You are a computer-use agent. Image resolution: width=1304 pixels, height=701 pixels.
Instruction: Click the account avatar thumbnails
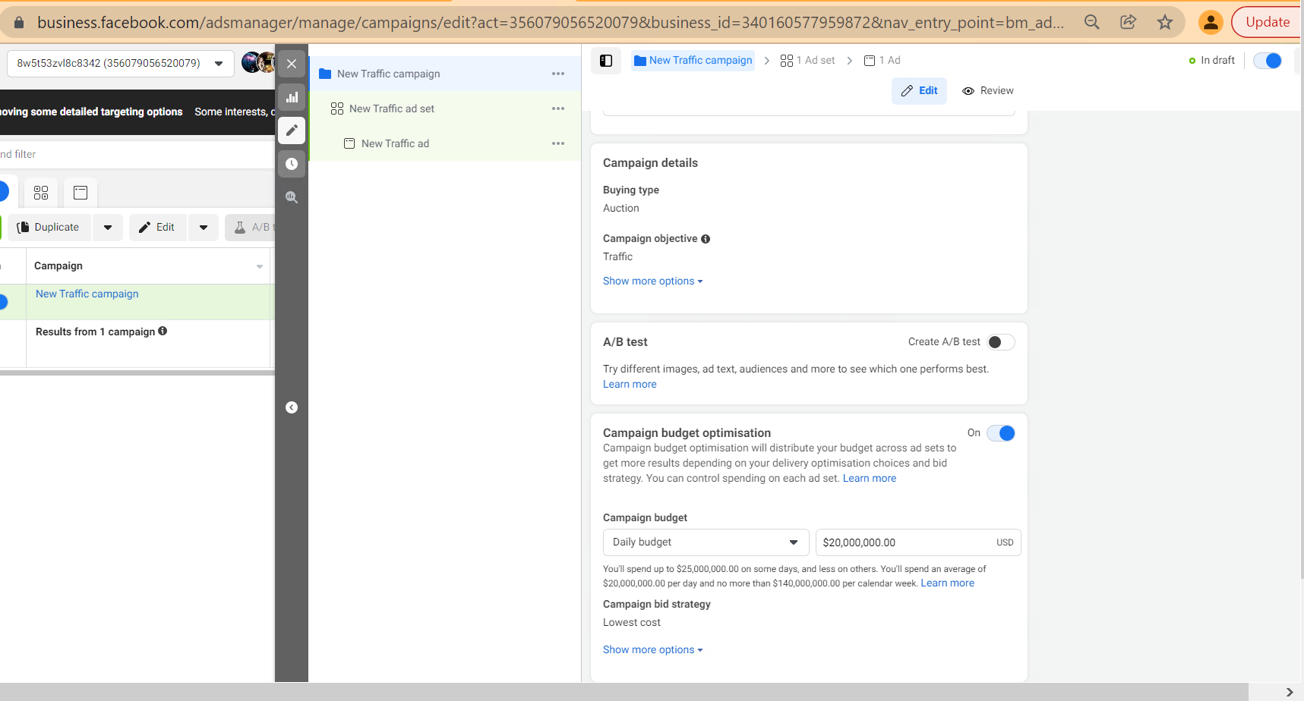pos(258,62)
